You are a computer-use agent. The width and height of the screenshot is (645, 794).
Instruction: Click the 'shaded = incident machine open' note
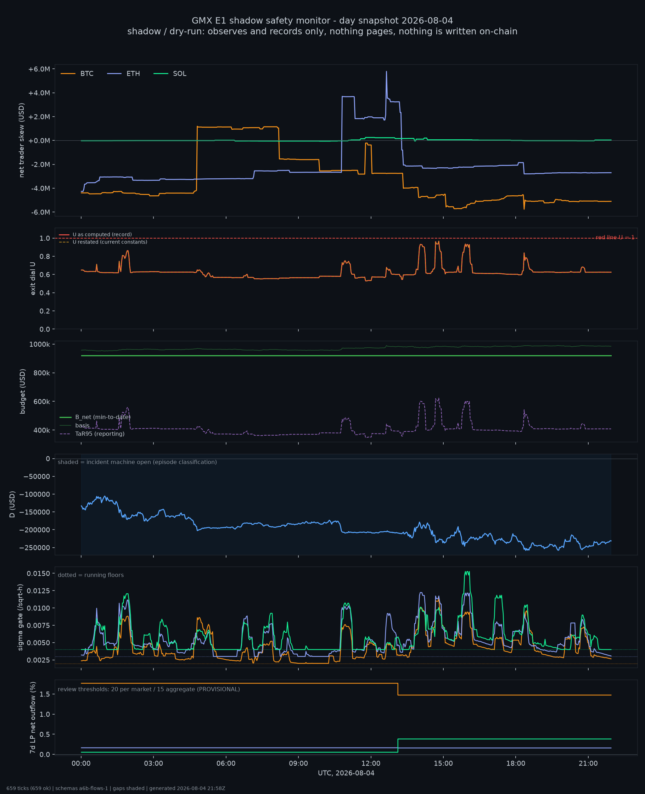pyautogui.click(x=137, y=462)
